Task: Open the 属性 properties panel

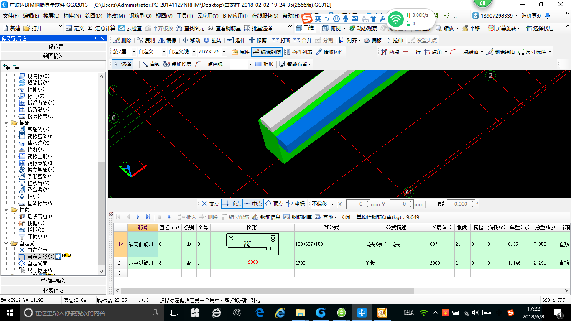Action: pyautogui.click(x=240, y=52)
